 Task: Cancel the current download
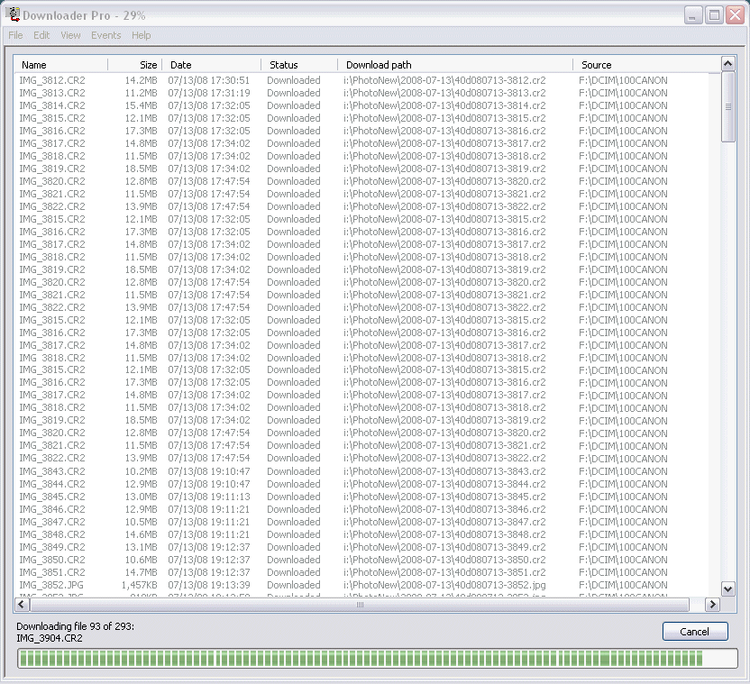point(694,632)
